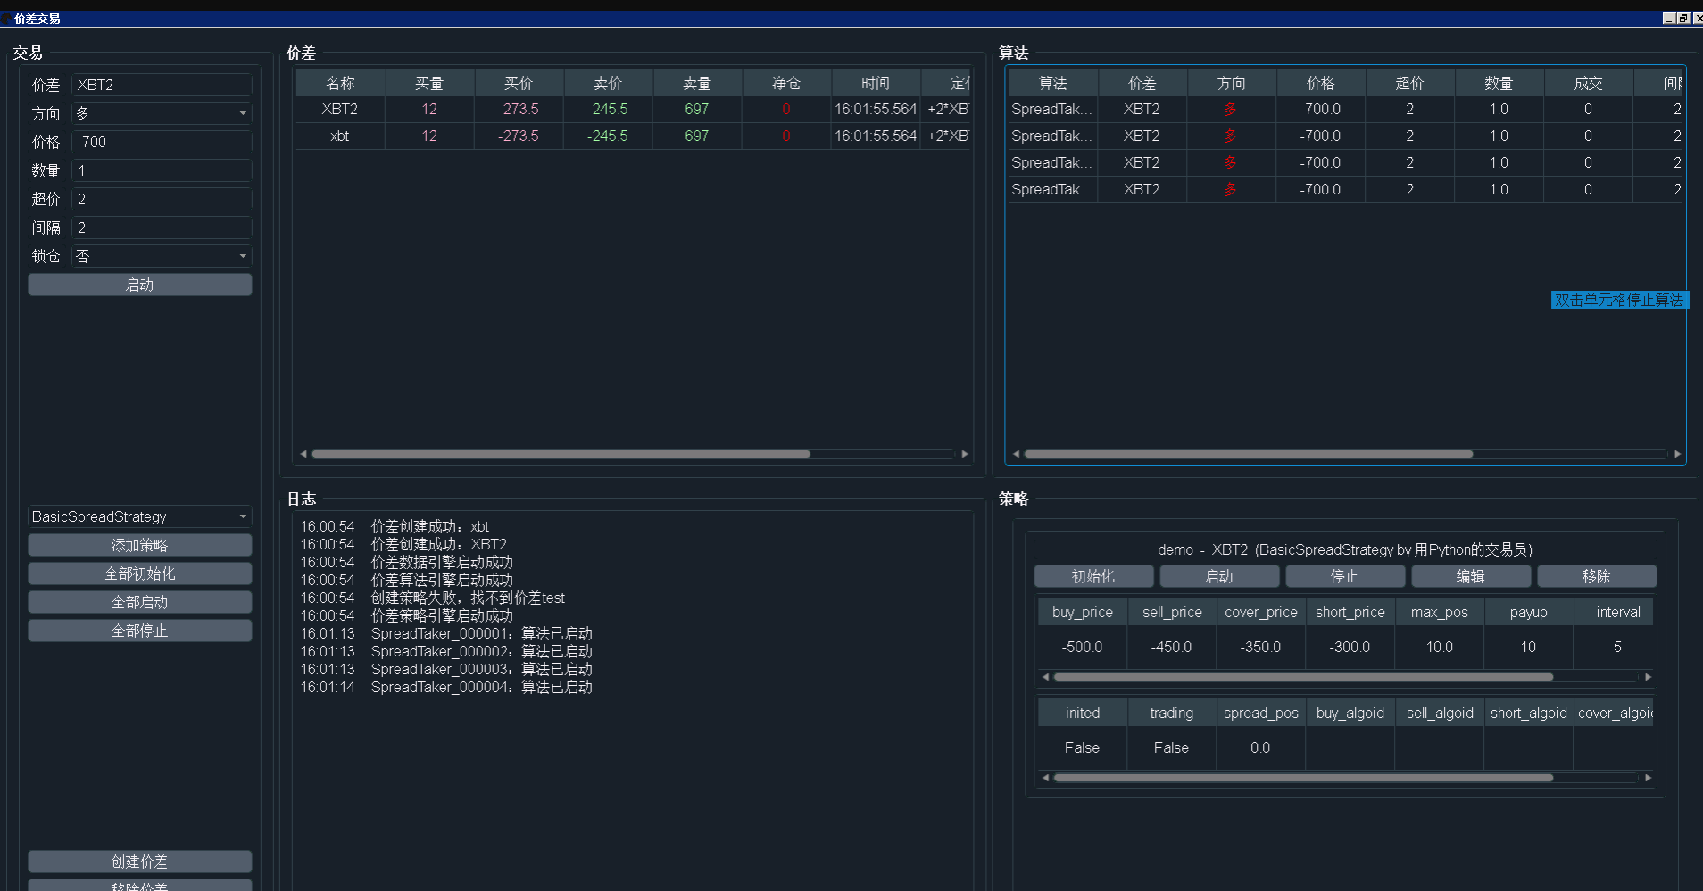Viewport: 1703px width, 891px height.
Task: Click the 时间 column header
Action: tap(876, 83)
